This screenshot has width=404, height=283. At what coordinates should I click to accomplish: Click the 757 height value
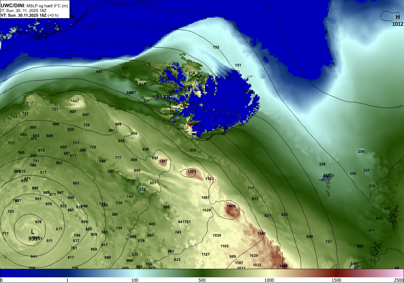[25, 114]
